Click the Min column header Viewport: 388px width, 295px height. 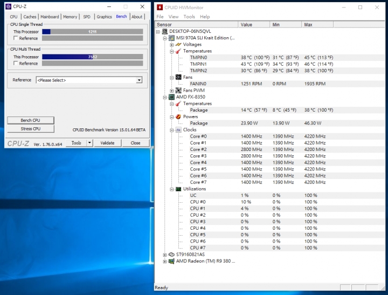tap(286, 24)
